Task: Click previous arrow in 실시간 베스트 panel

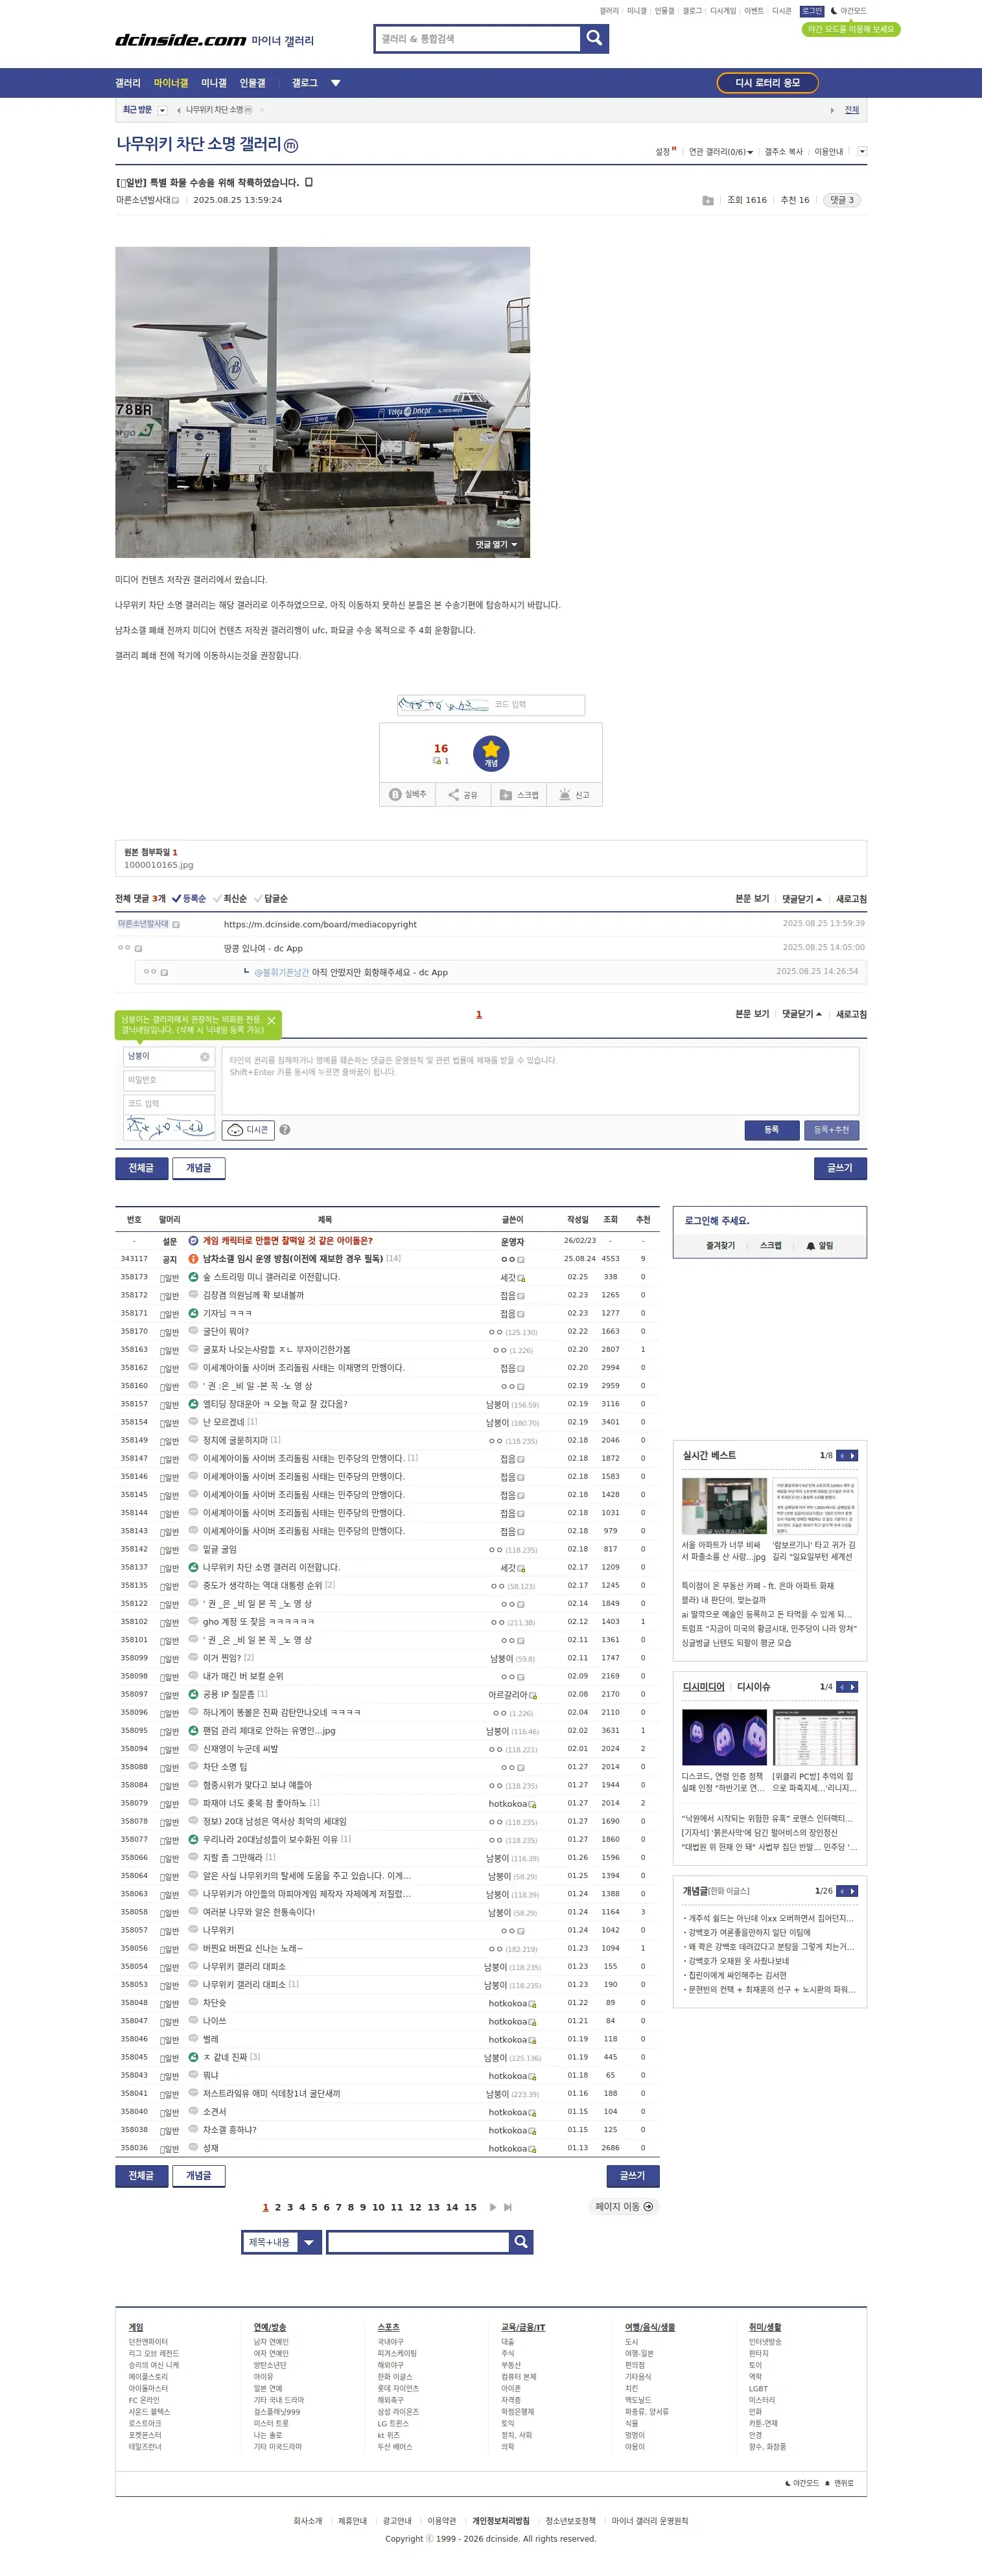Action: tap(842, 1455)
